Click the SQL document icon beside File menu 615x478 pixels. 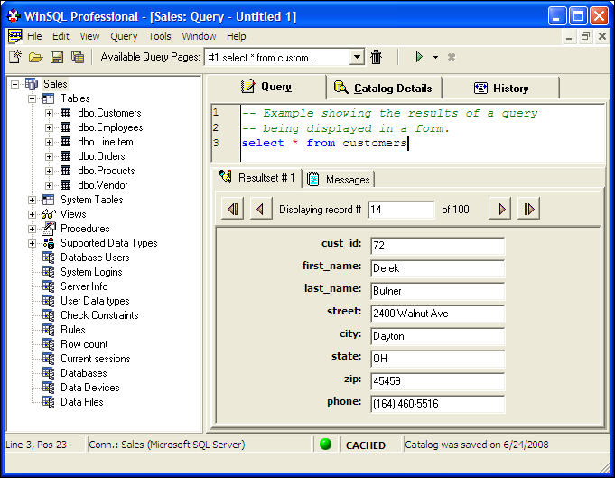(15, 36)
